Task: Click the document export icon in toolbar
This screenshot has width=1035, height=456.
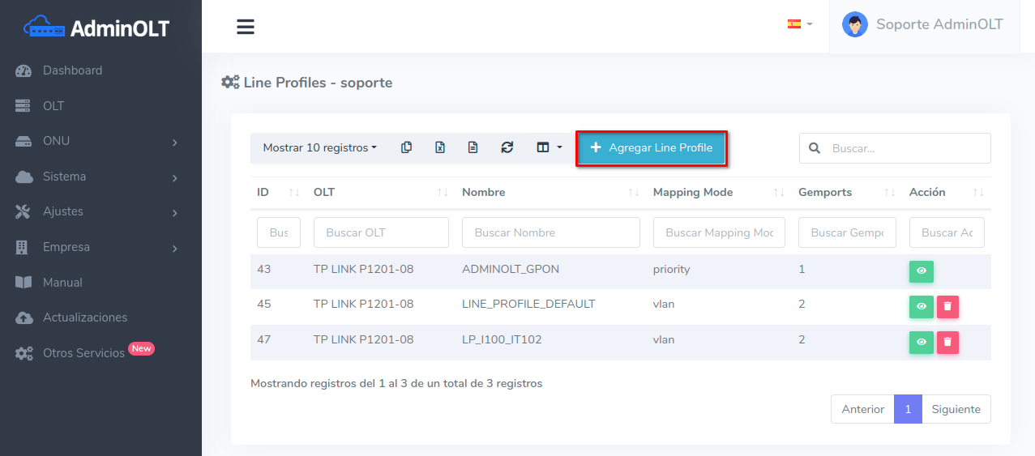Action: (x=473, y=147)
